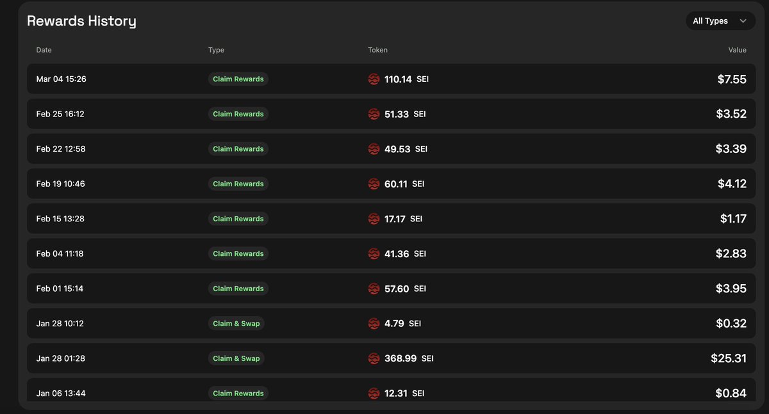Click the 110.14 SEI amount
Viewport: 769px width, 414px height.
point(407,79)
